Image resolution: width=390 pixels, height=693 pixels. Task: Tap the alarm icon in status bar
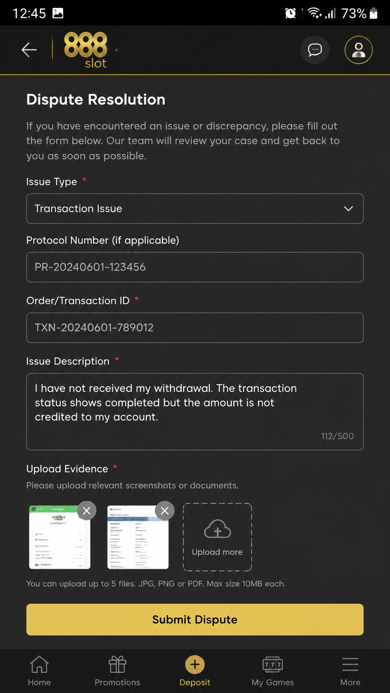(291, 13)
